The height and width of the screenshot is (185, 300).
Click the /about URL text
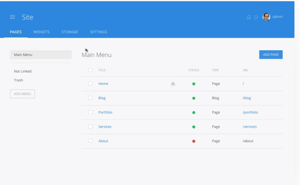pos(248,141)
